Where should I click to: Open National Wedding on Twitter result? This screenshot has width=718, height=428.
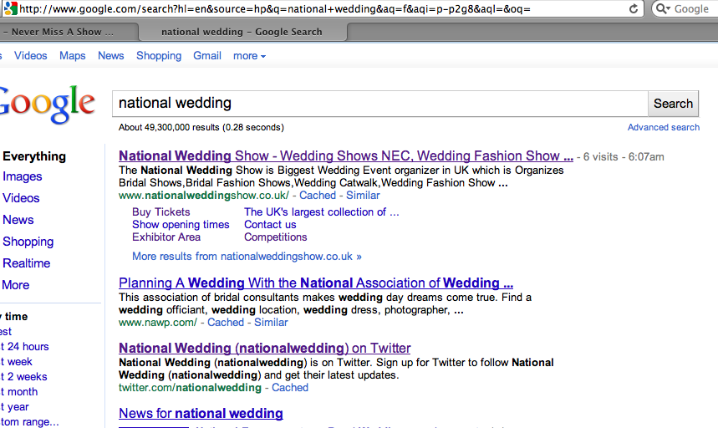pyautogui.click(x=265, y=349)
